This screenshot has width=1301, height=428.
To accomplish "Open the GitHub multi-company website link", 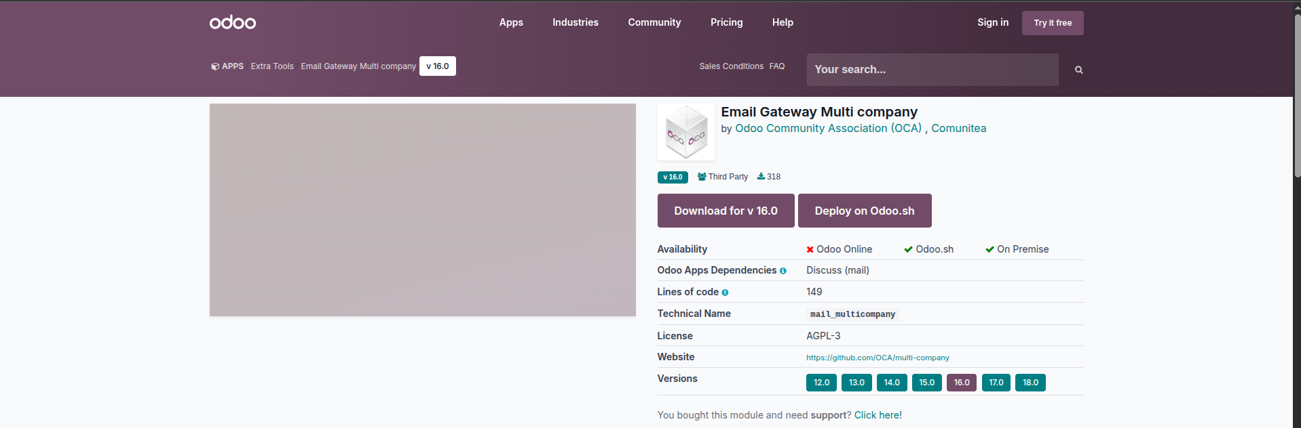I will click(878, 358).
